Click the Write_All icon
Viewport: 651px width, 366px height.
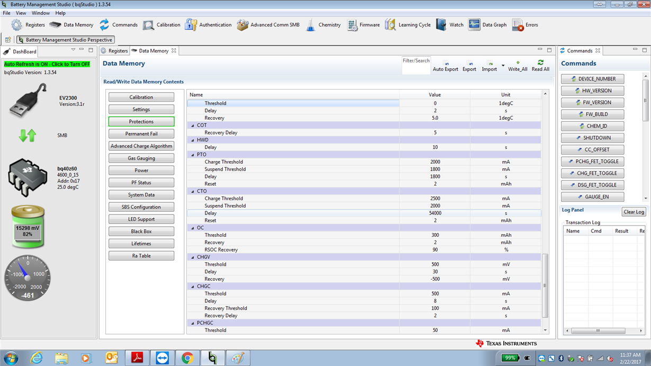click(518, 63)
